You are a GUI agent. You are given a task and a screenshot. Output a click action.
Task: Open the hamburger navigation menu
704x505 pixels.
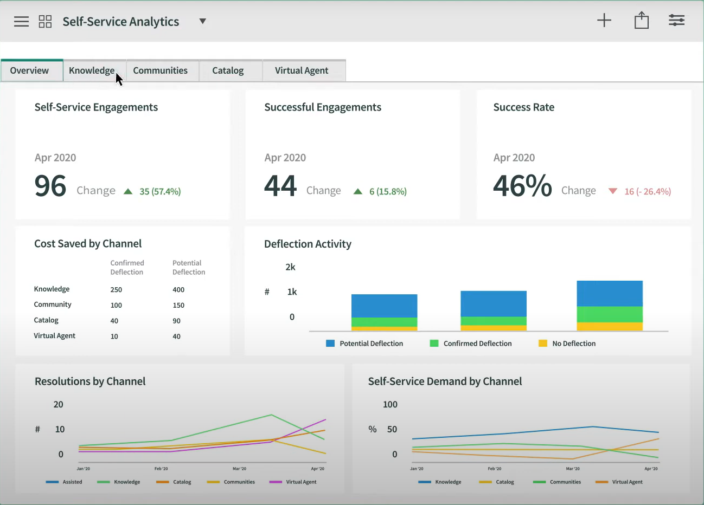pos(21,22)
